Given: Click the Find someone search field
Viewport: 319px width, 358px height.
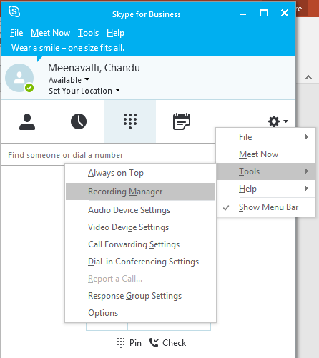Looking at the screenshot, I should tap(109, 155).
